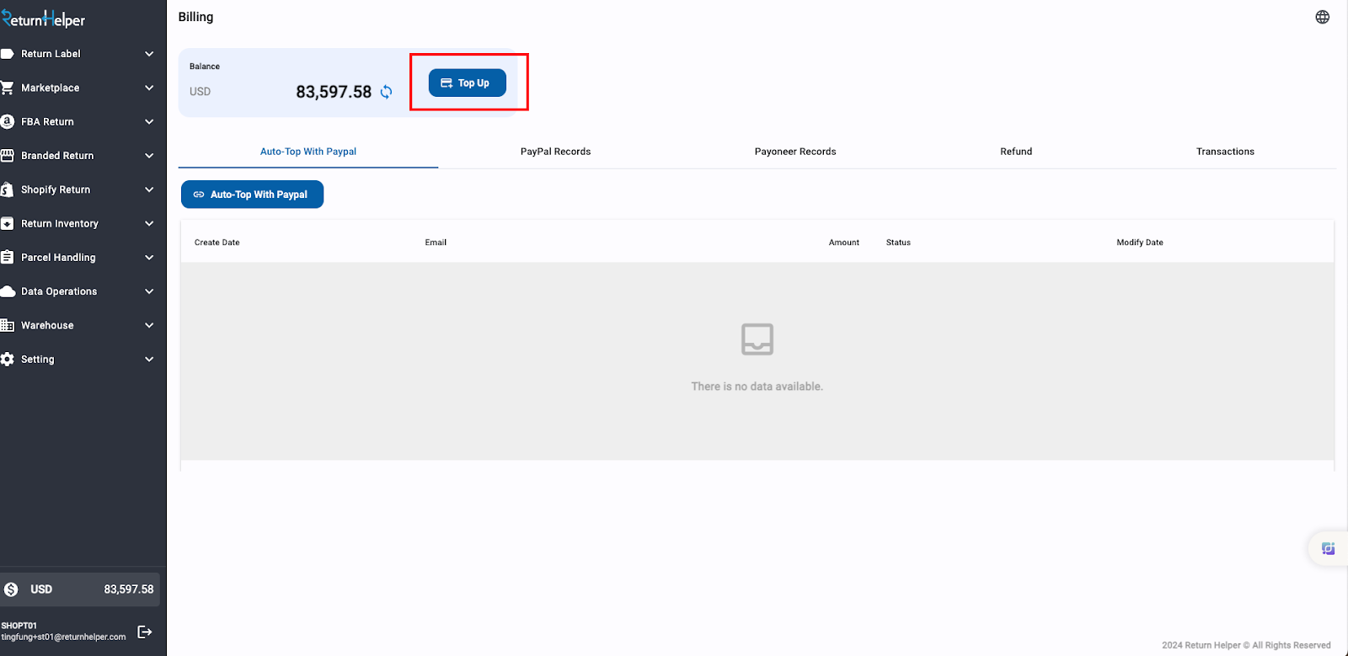Select the Transactions tab
The image size is (1348, 656).
tap(1224, 152)
